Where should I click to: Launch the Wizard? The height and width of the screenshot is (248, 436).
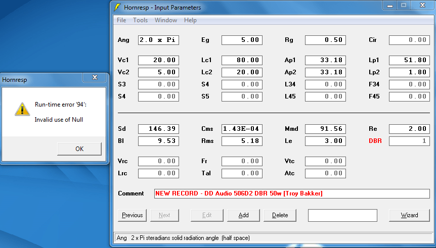point(409,215)
